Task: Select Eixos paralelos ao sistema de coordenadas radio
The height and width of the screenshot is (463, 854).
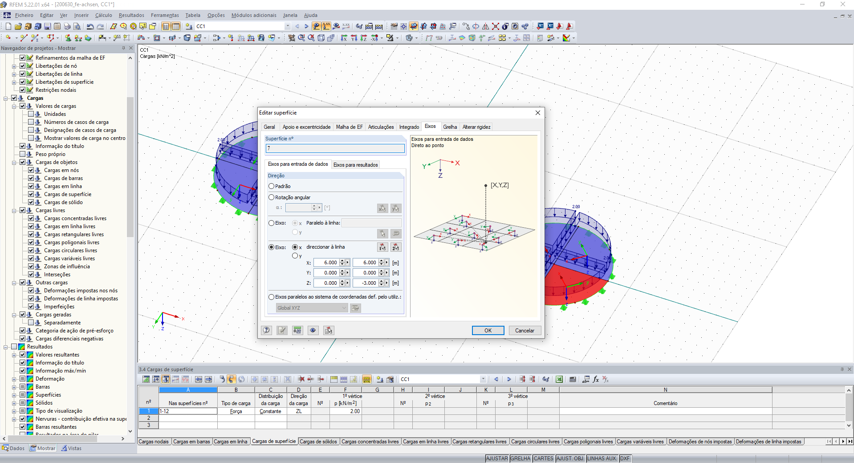Action: coord(271,297)
